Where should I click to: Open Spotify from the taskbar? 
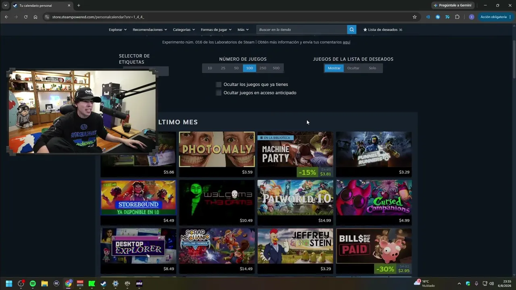tap(33, 284)
